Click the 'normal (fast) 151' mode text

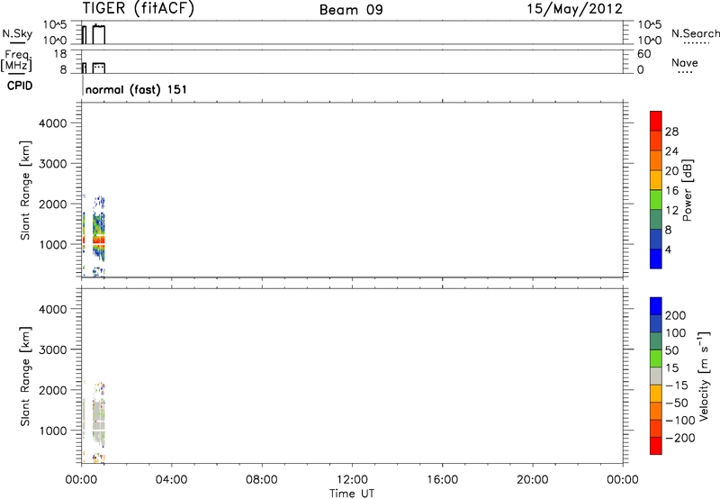[x=136, y=89]
